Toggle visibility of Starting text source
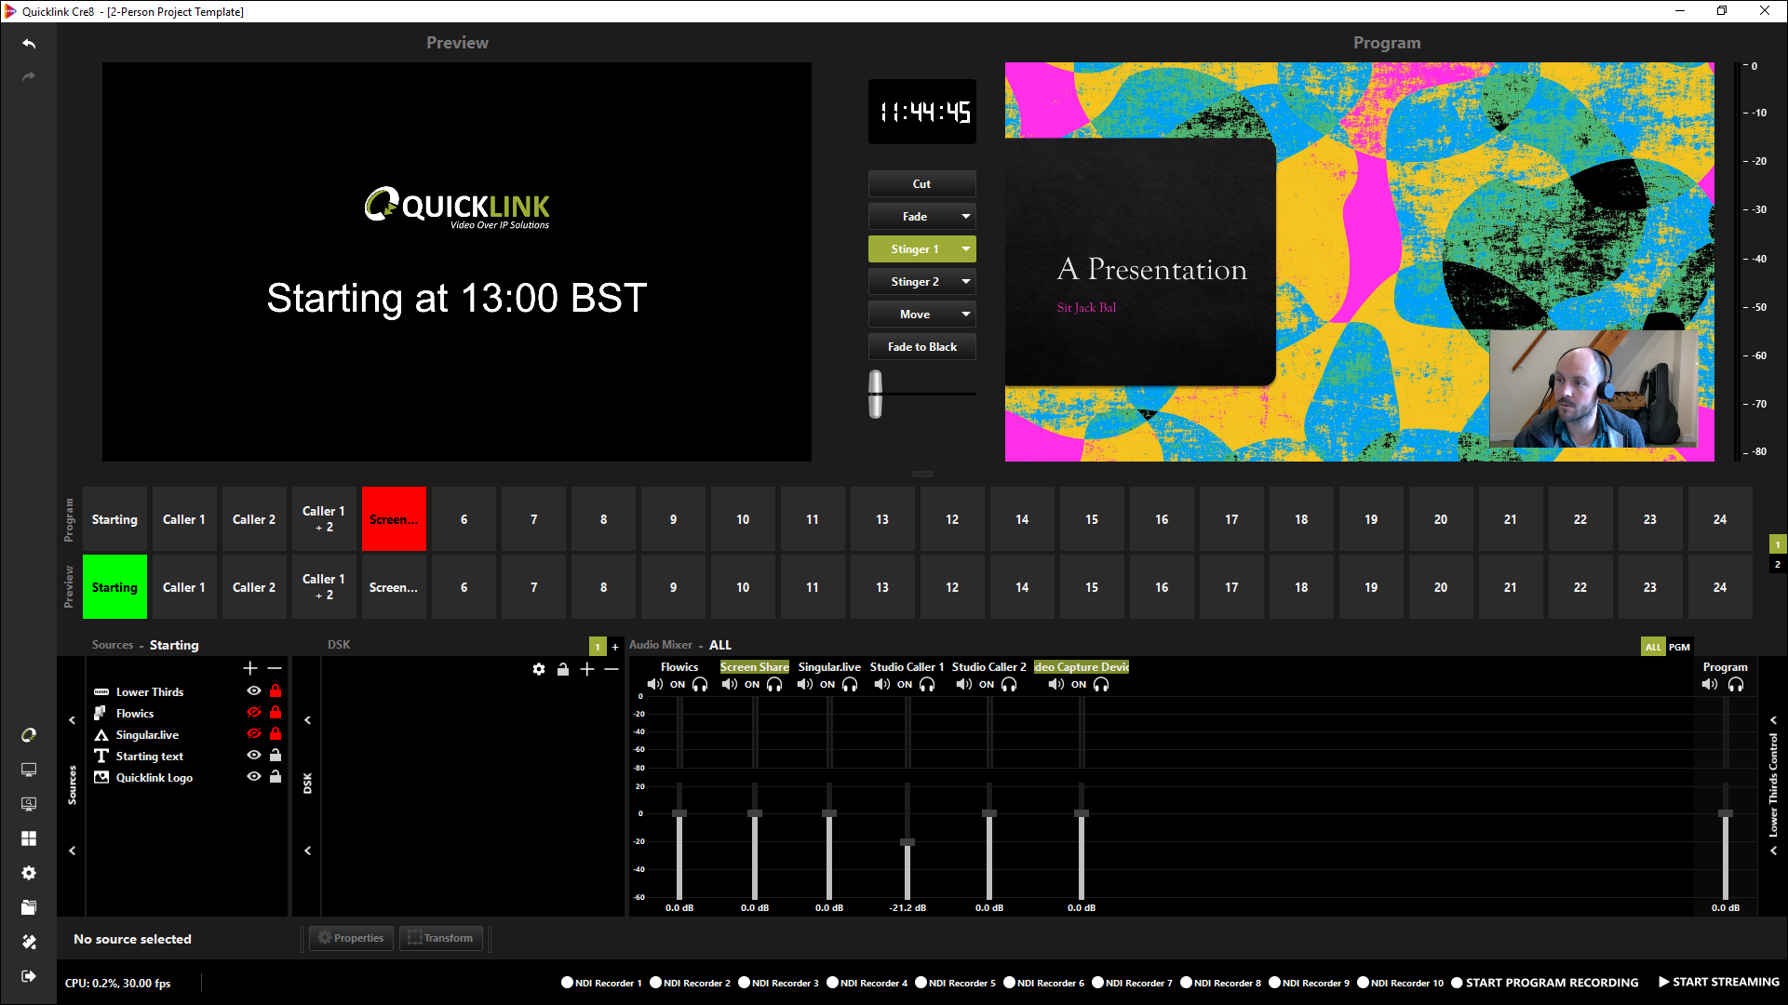Screen dimensions: 1788x1005 coord(253,756)
